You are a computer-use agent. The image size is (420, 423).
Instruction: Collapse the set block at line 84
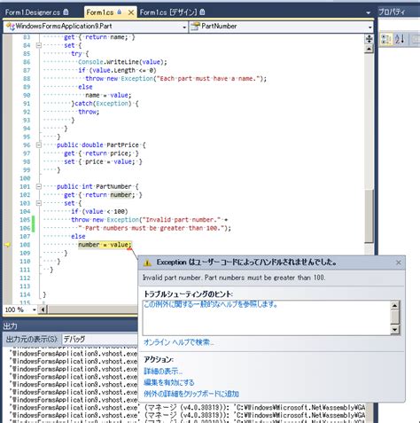(38, 45)
